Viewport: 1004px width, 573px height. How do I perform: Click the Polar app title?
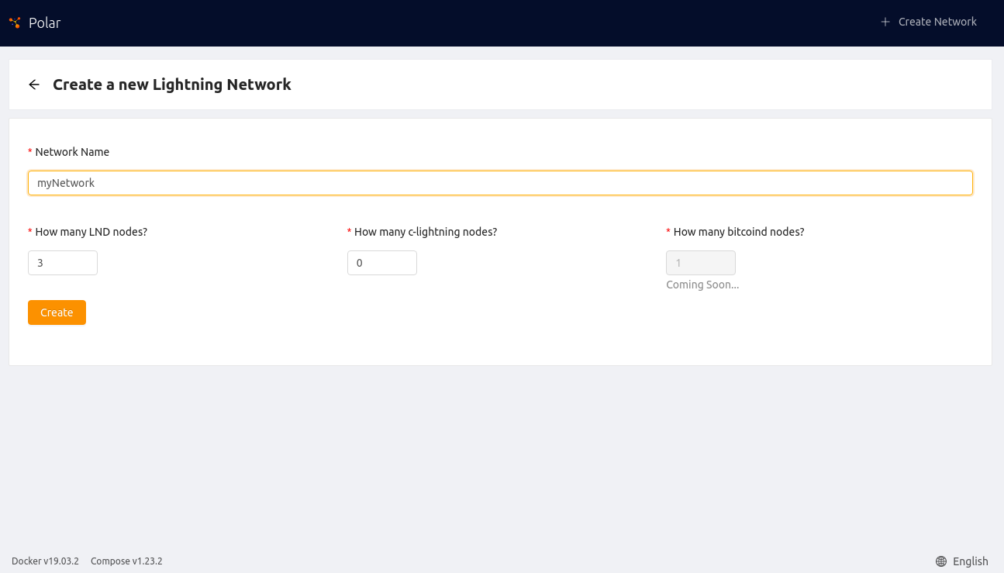(45, 22)
